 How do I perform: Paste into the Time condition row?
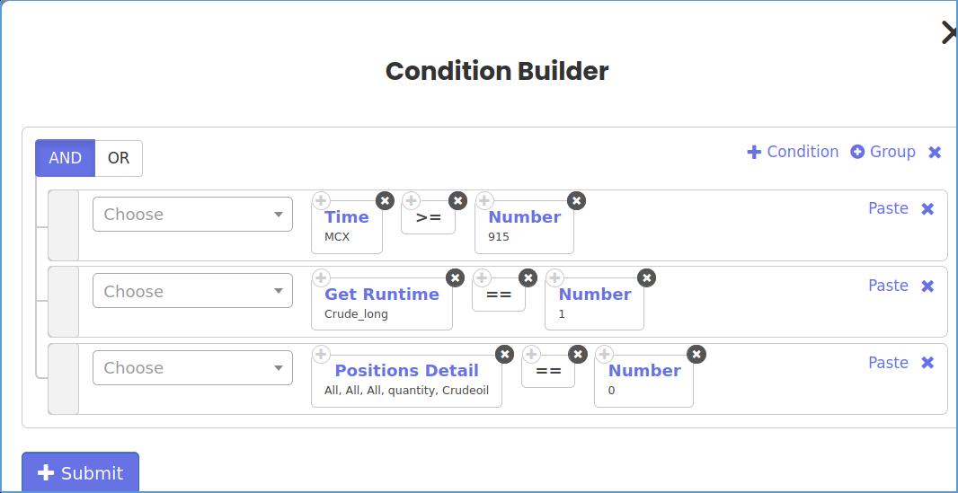[888, 208]
